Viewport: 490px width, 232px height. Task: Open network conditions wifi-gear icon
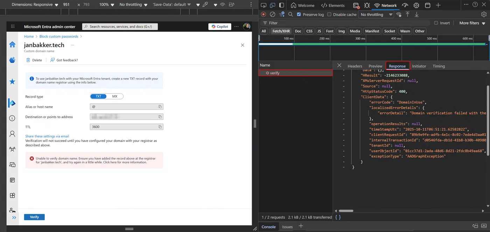point(399,14)
